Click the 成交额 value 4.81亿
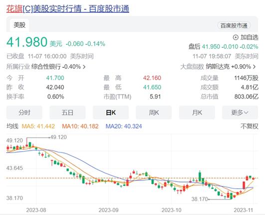 click(x=250, y=87)
